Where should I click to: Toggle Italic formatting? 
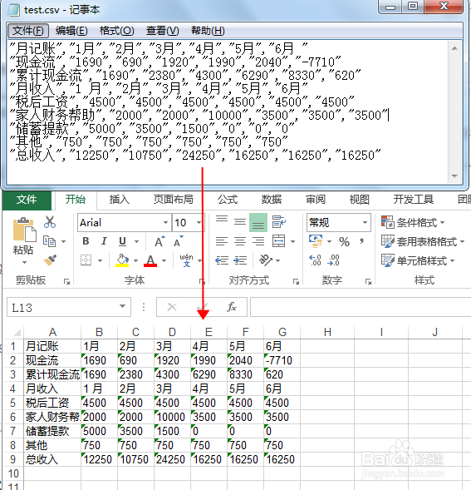[104, 241]
